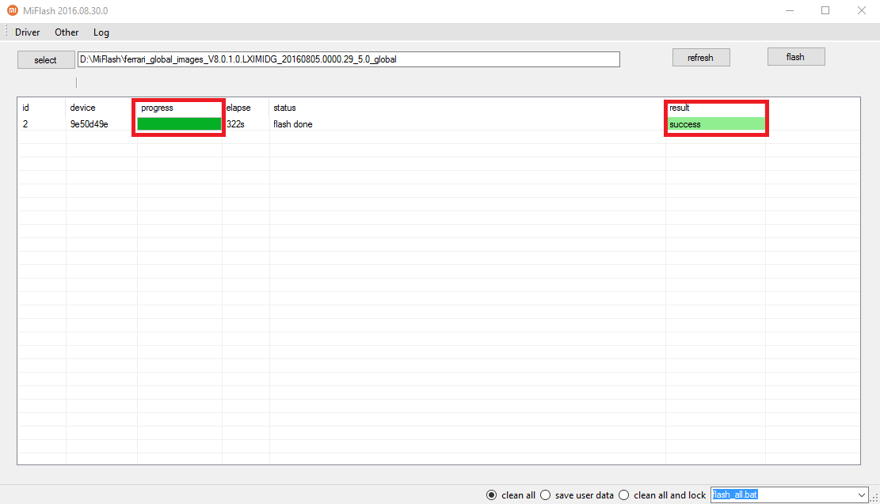880x504 pixels.
Task: Open the Log menu
Action: 101,32
